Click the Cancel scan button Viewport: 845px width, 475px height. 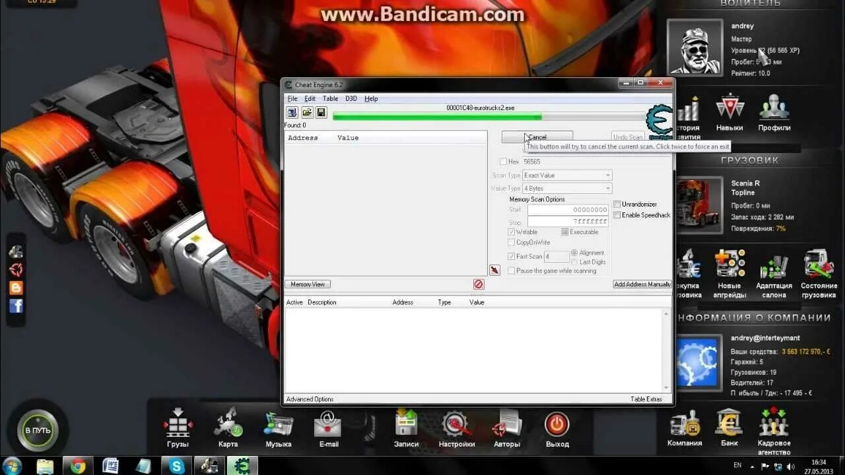pos(537,137)
